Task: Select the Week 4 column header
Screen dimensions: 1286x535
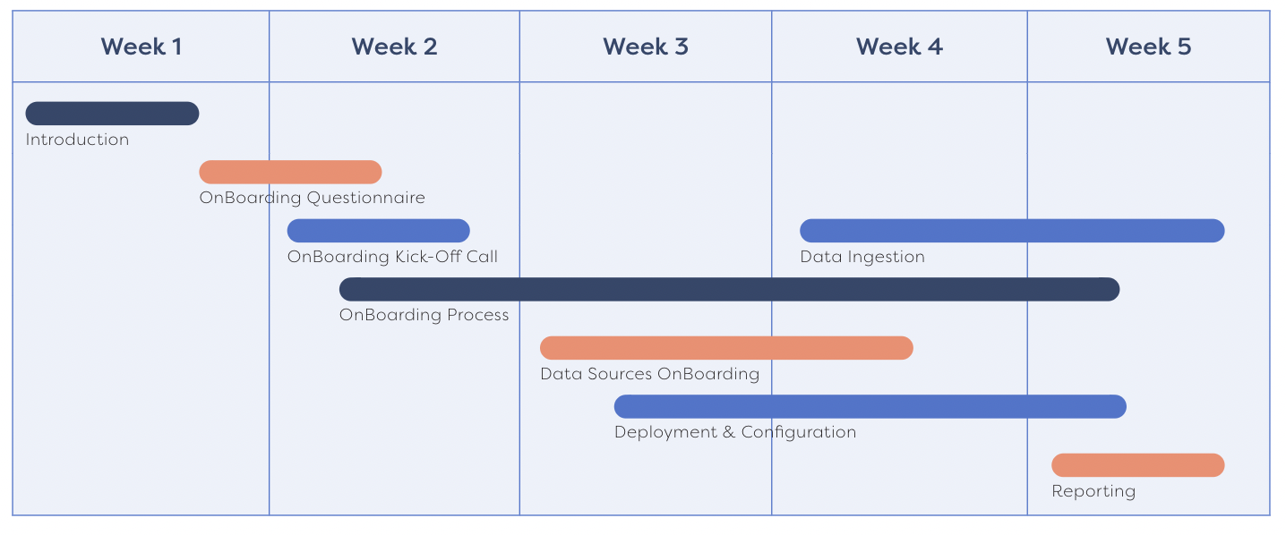Action: [899, 47]
